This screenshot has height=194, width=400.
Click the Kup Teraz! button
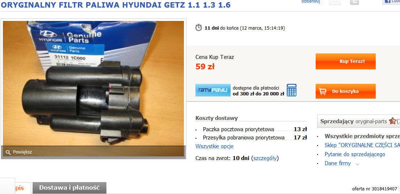tap(346, 61)
